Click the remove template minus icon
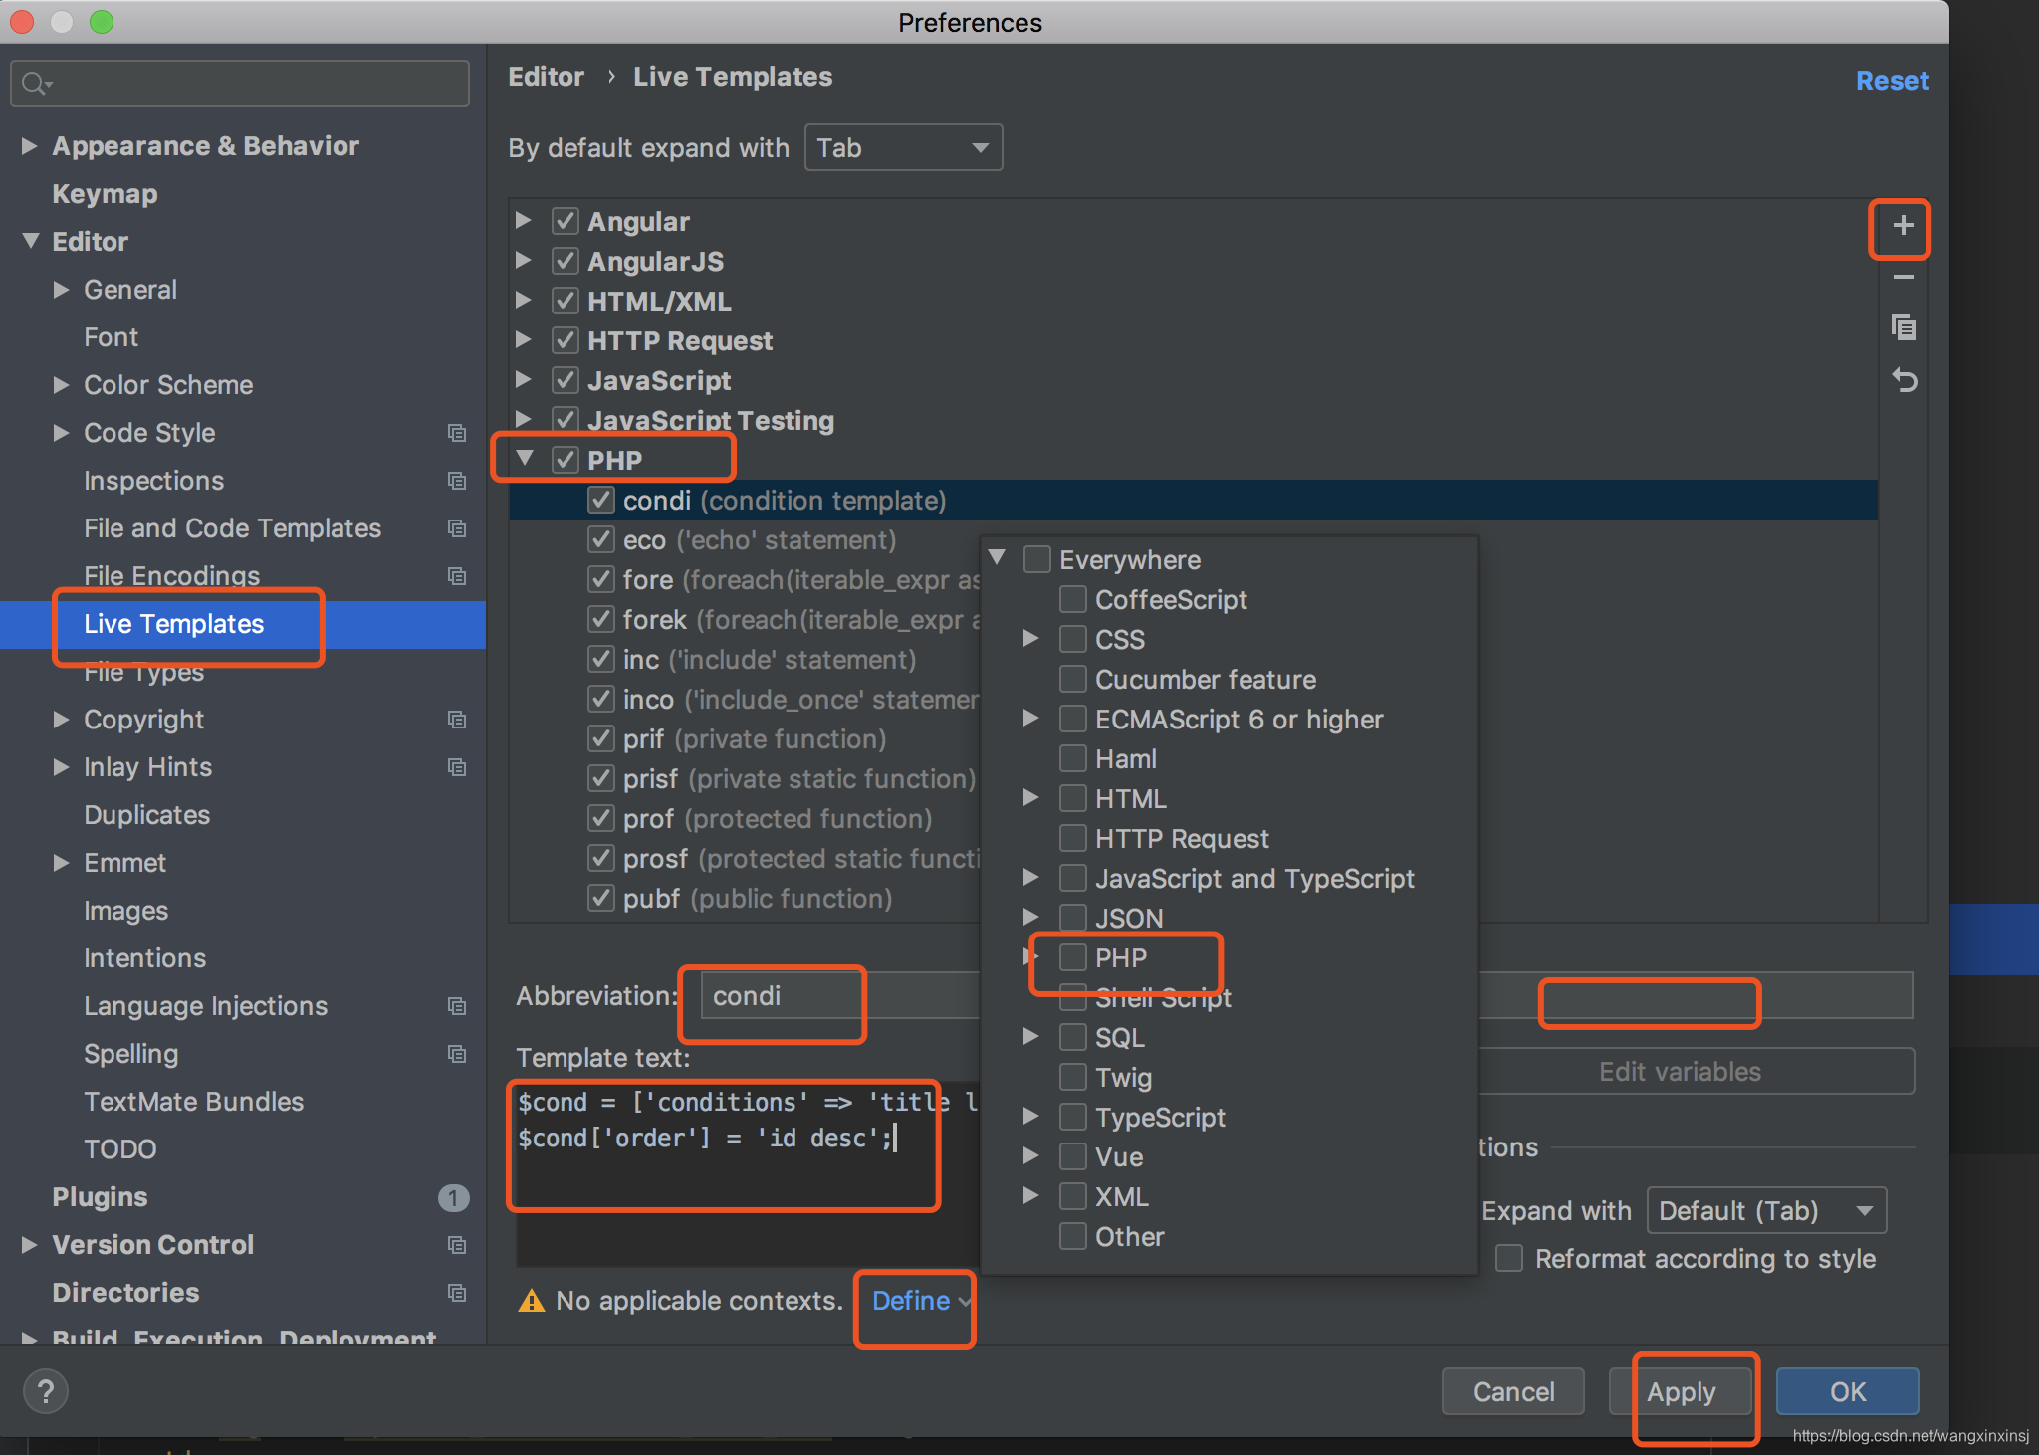Screen dimensions: 2039x1455 click(1903, 278)
